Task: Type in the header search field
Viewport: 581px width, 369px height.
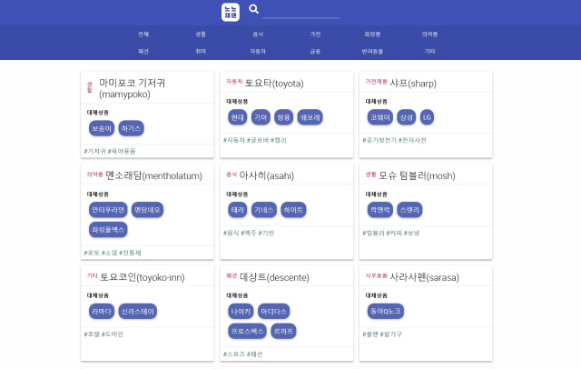Action: point(300,12)
